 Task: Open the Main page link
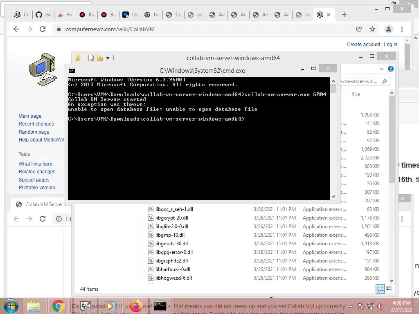click(x=30, y=116)
